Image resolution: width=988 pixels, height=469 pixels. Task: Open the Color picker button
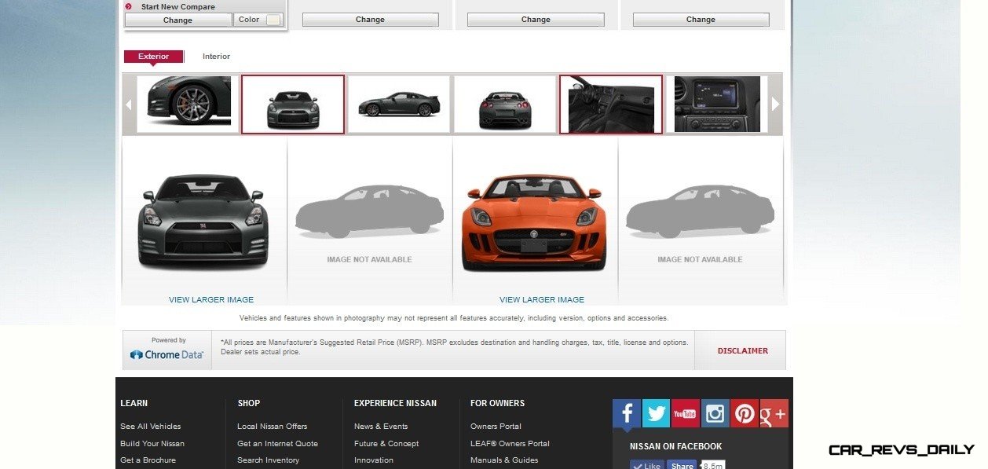point(258,20)
